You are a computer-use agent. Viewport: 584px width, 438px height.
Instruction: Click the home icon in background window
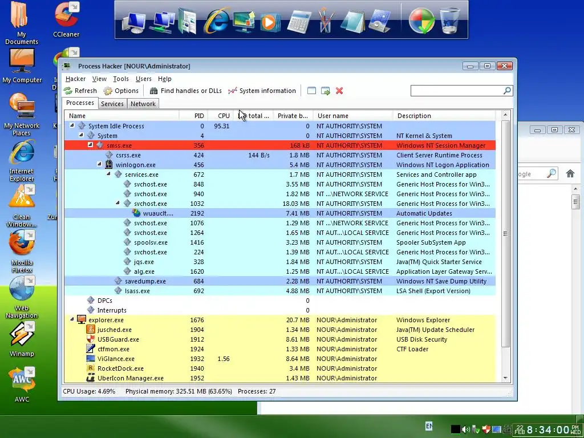click(x=570, y=173)
